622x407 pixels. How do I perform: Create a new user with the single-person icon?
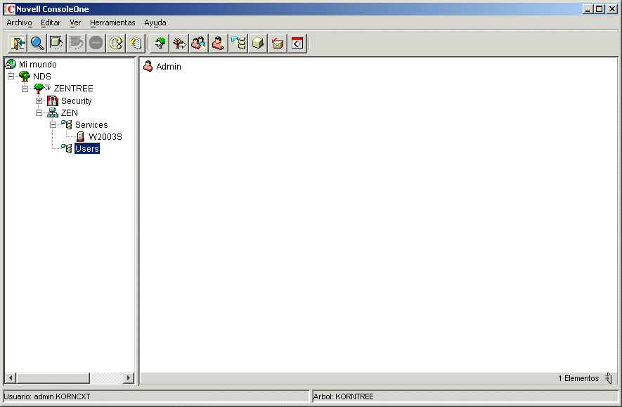pyautogui.click(x=219, y=43)
